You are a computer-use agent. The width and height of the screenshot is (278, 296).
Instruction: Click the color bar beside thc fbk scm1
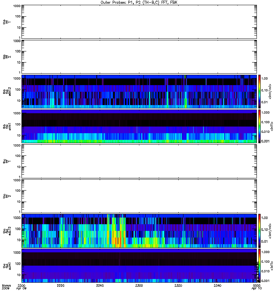[x=259, y=266]
